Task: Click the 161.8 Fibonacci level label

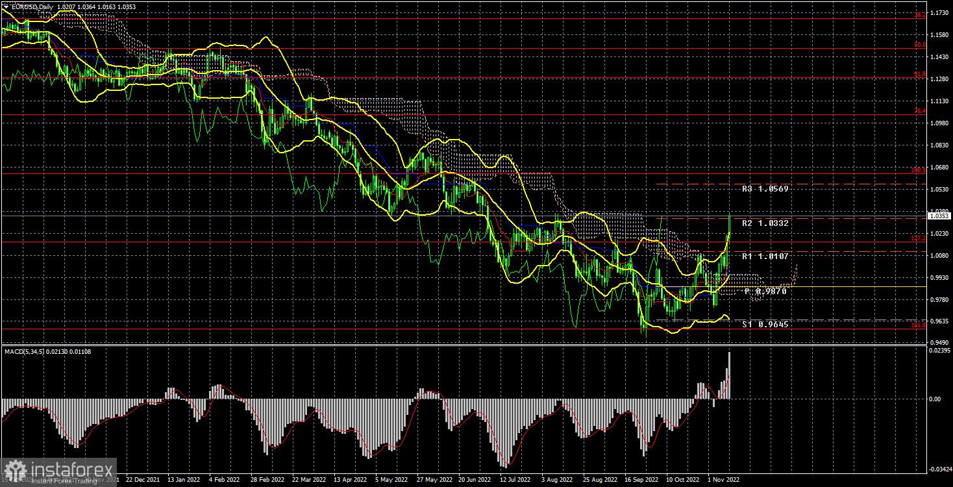Action: click(918, 325)
